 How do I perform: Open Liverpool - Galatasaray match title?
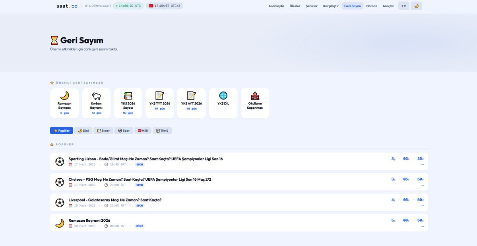point(115,200)
